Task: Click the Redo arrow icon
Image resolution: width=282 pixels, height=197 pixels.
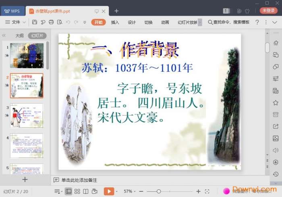Action: click(76, 22)
